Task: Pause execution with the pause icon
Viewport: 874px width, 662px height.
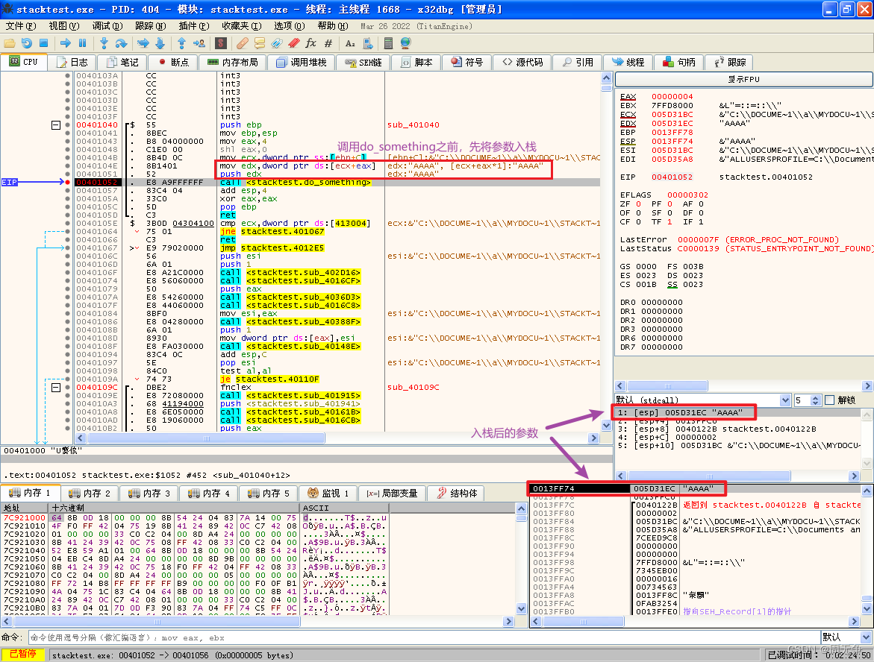Action: [83, 43]
